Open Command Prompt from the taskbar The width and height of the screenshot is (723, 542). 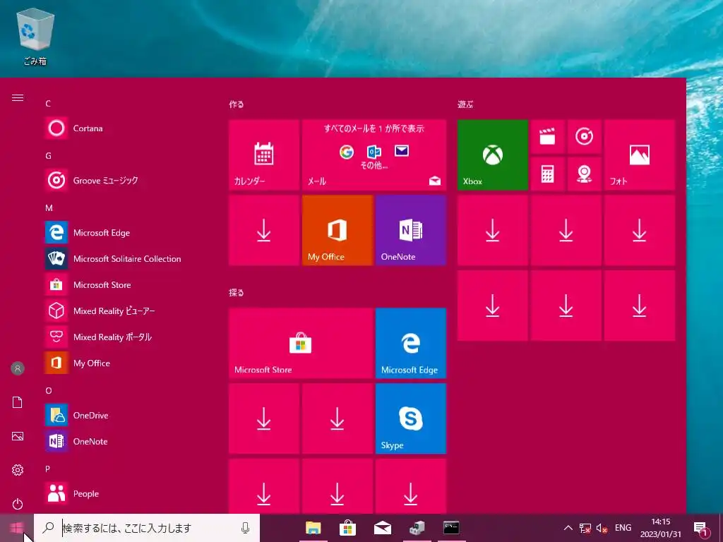pyautogui.click(x=451, y=528)
